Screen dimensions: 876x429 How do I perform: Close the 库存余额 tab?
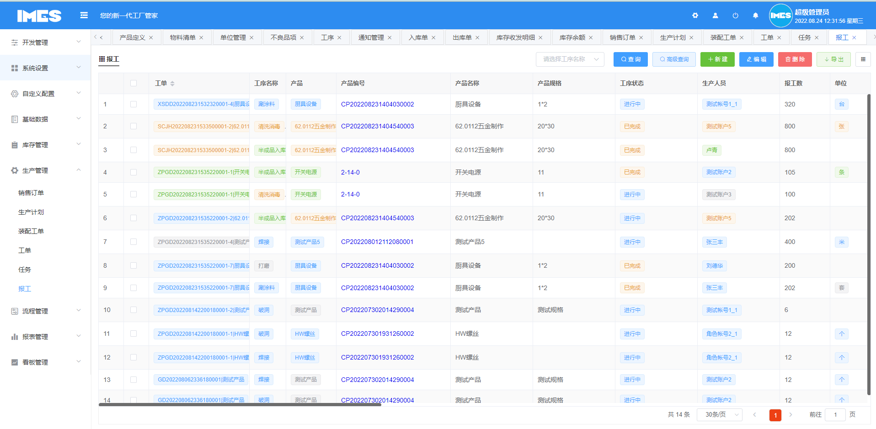591,37
